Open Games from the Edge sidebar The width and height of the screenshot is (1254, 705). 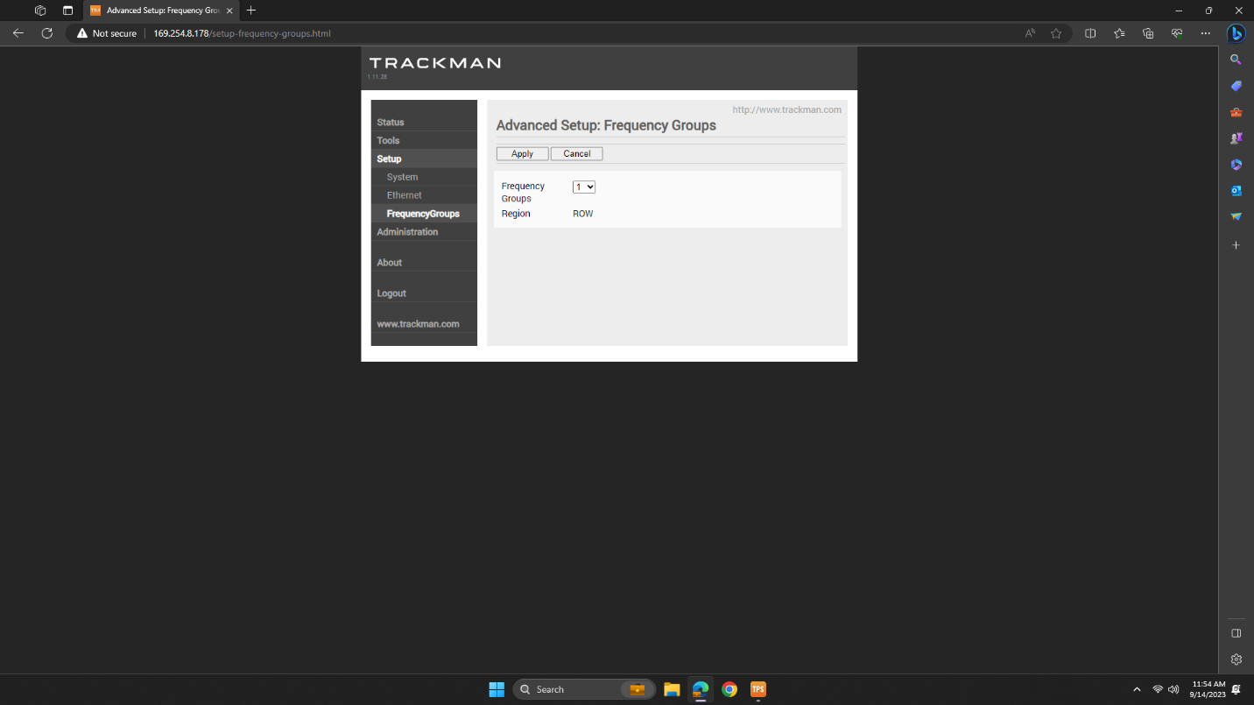click(x=1236, y=137)
